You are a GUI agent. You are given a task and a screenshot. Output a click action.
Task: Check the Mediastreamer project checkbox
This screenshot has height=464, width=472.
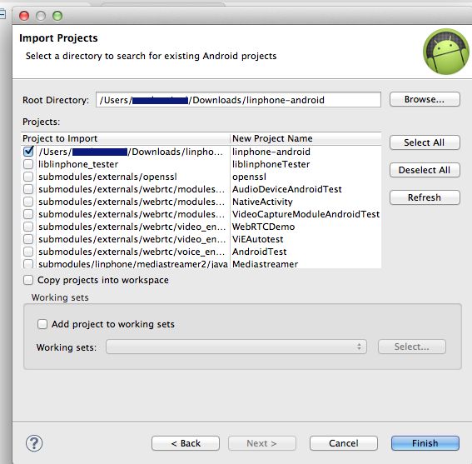(28, 264)
